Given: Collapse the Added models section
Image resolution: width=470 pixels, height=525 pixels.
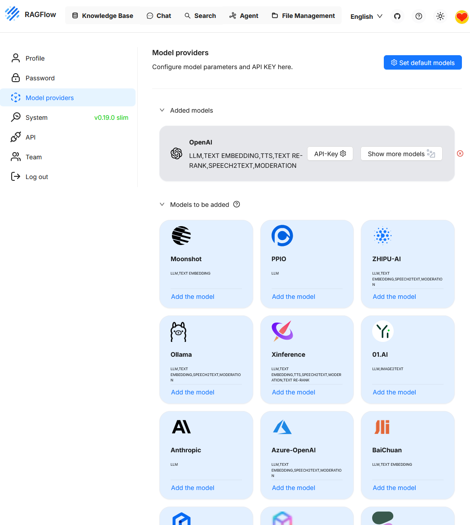Looking at the screenshot, I should (x=162, y=110).
